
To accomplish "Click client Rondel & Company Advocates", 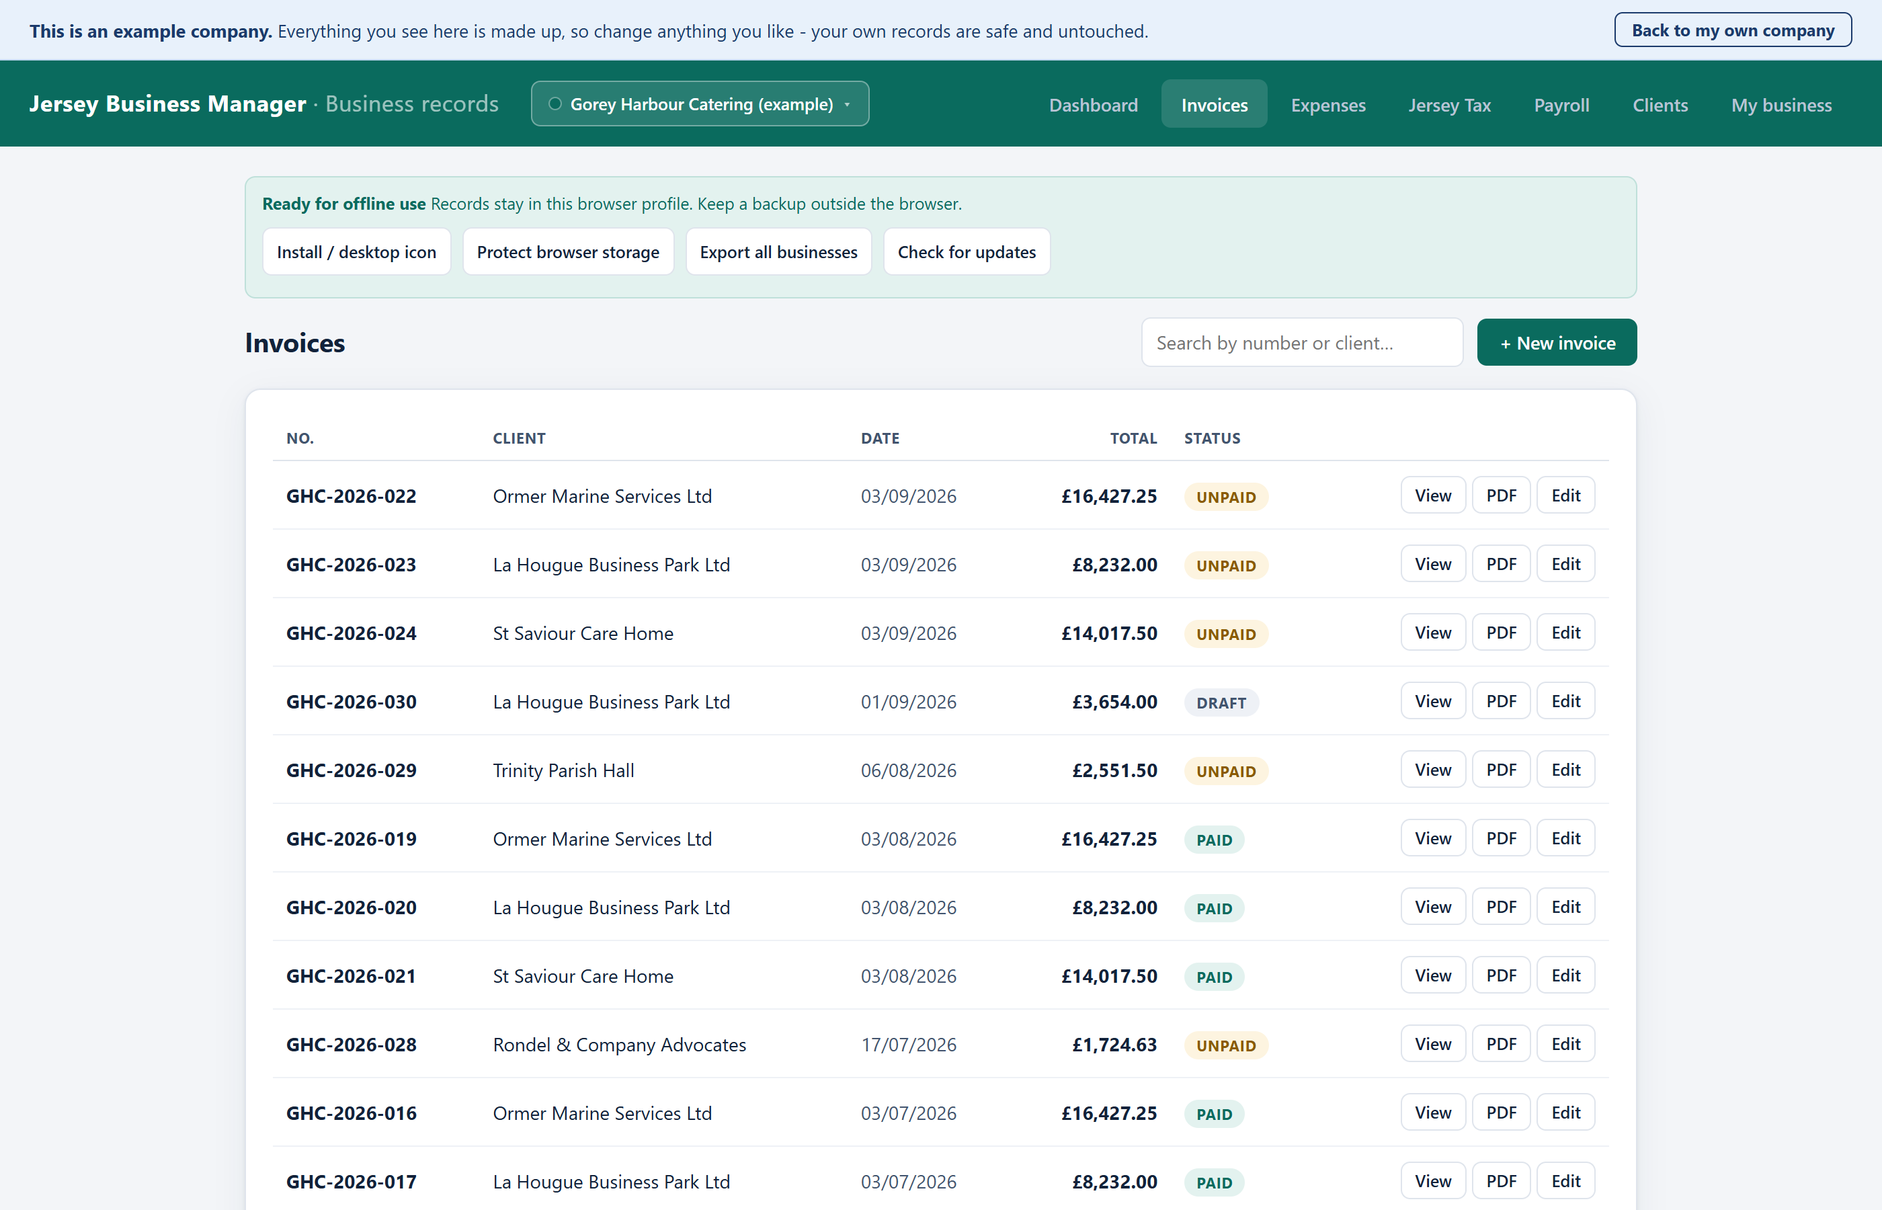I will click(x=619, y=1044).
